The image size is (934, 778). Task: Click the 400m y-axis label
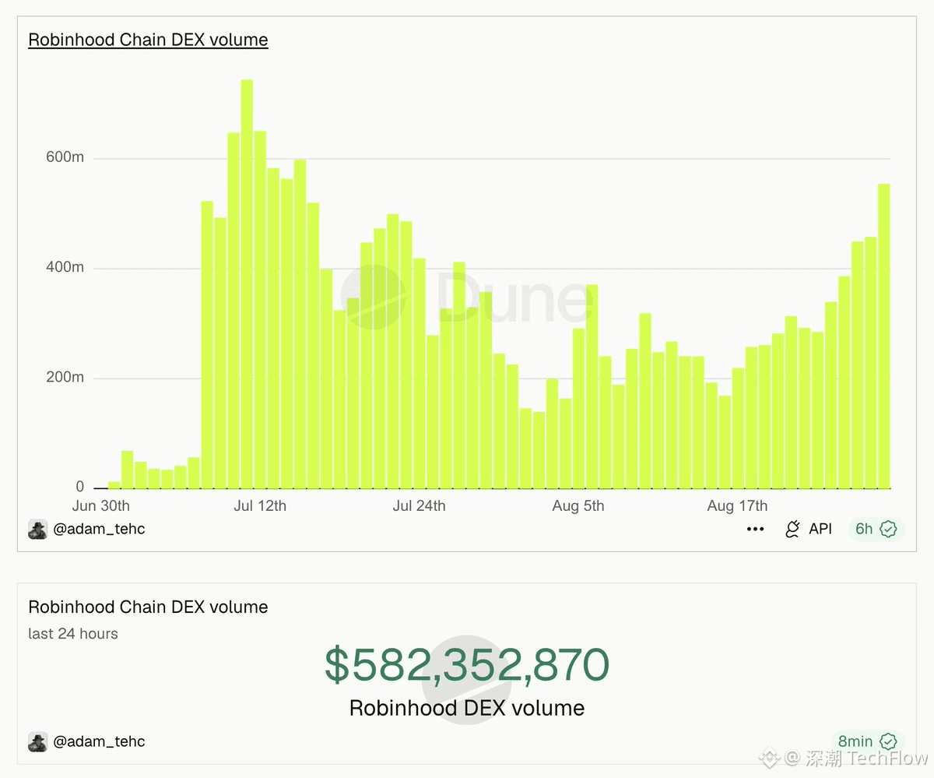67,268
